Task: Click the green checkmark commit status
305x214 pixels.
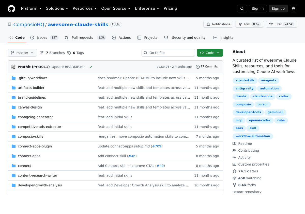Action: tap(91, 67)
